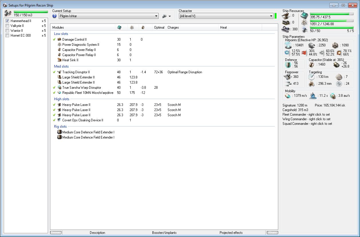Click the Modules column header

(83, 27)
